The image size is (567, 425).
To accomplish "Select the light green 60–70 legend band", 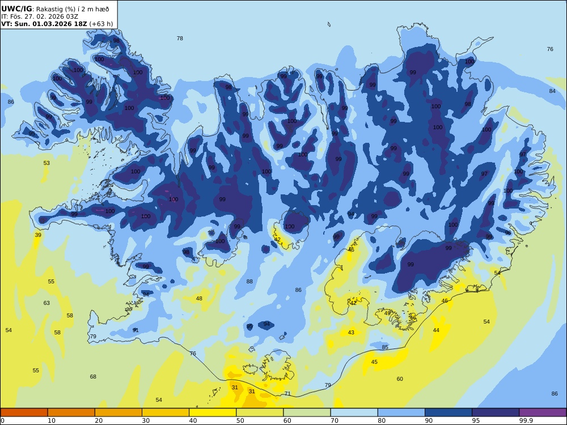I will click(x=307, y=413).
